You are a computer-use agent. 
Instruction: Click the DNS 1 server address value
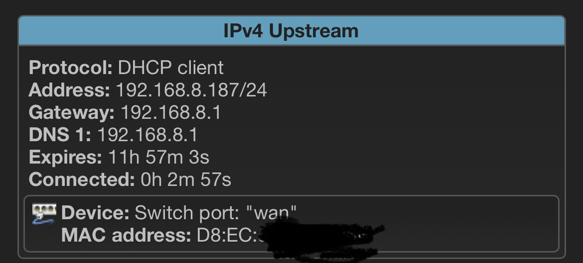147,135
